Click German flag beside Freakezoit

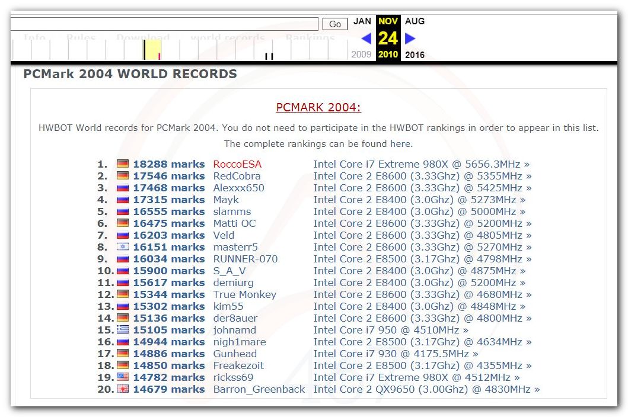coord(123,365)
